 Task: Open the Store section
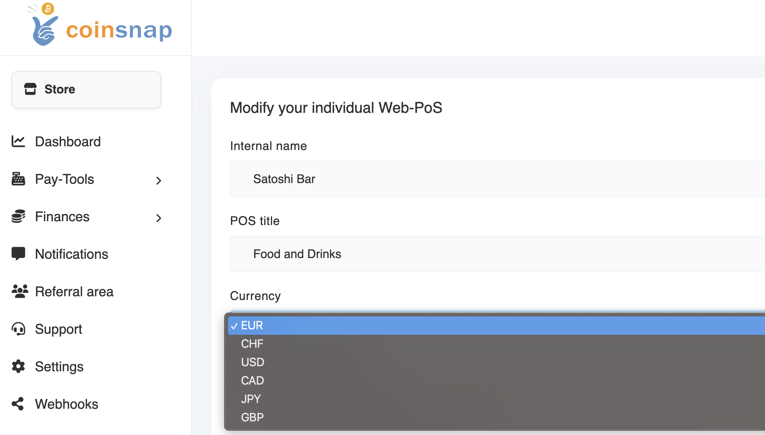coord(86,89)
